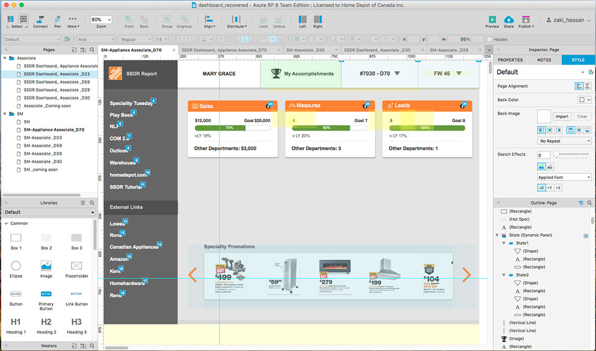Click the Import back image button
596x351 pixels.
tap(561, 116)
